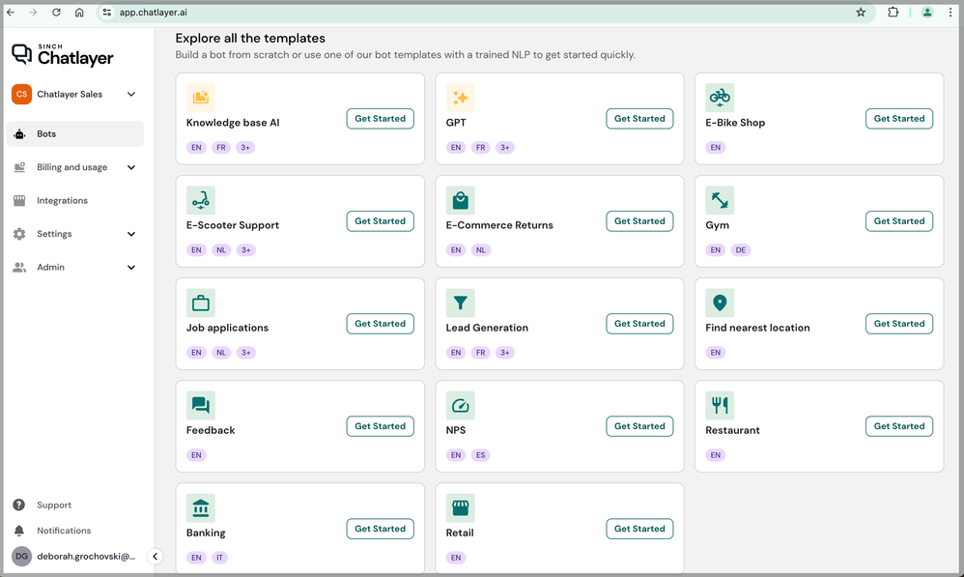Click the DG user avatar

pyautogui.click(x=21, y=556)
